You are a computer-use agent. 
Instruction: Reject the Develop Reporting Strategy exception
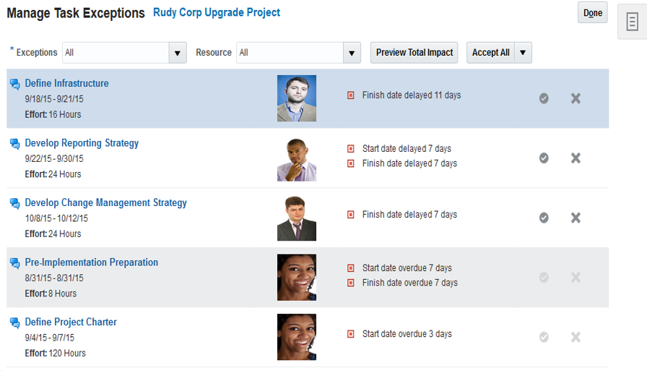click(576, 158)
